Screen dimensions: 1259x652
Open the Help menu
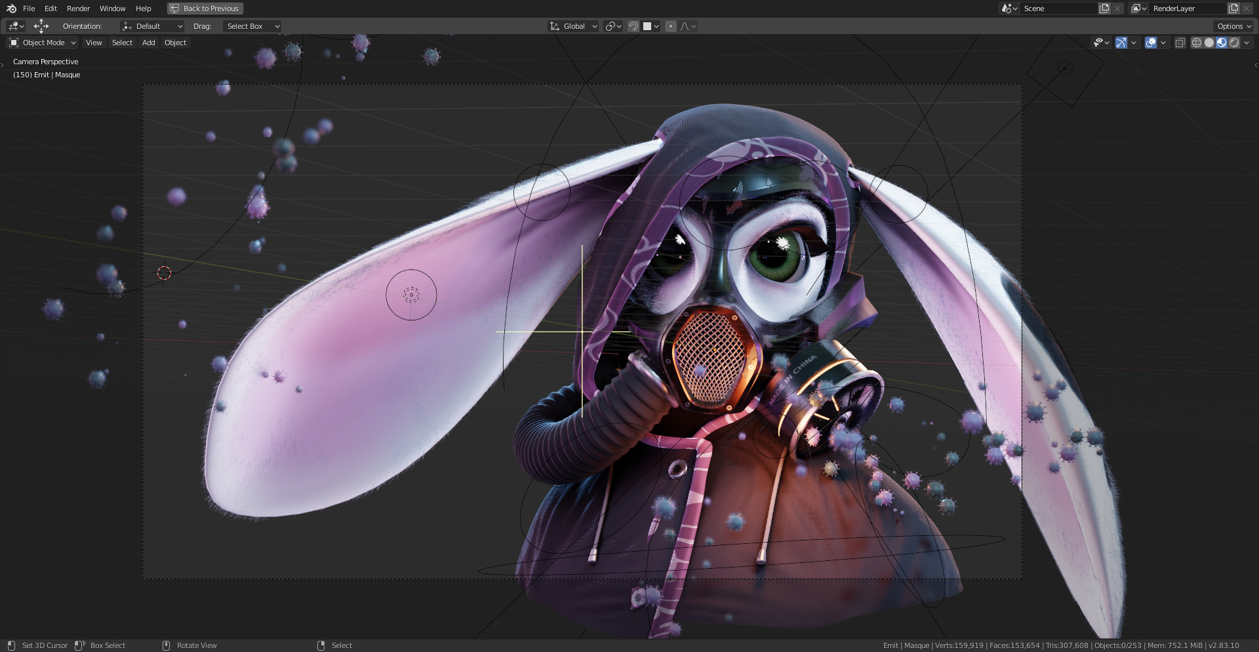click(143, 9)
